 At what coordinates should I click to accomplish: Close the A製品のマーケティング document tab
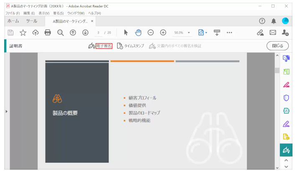click(92, 21)
